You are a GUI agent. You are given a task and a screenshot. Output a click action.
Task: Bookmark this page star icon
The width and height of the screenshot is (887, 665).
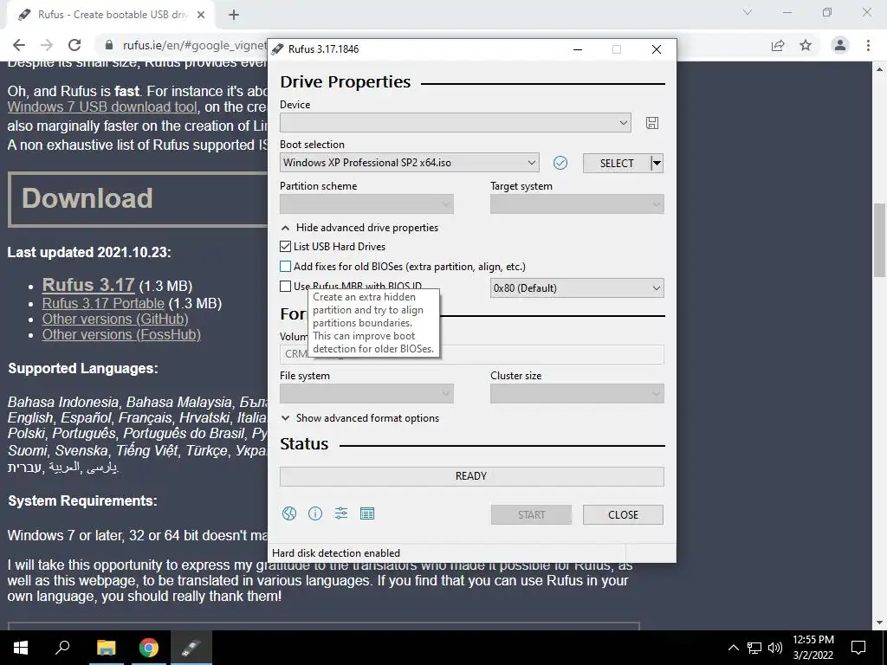point(806,45)
